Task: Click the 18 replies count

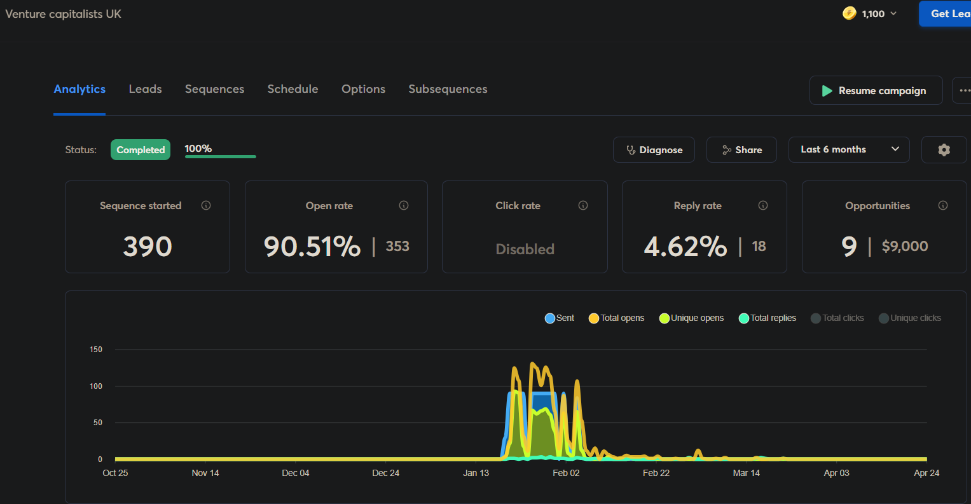Action: coord(759,247)
